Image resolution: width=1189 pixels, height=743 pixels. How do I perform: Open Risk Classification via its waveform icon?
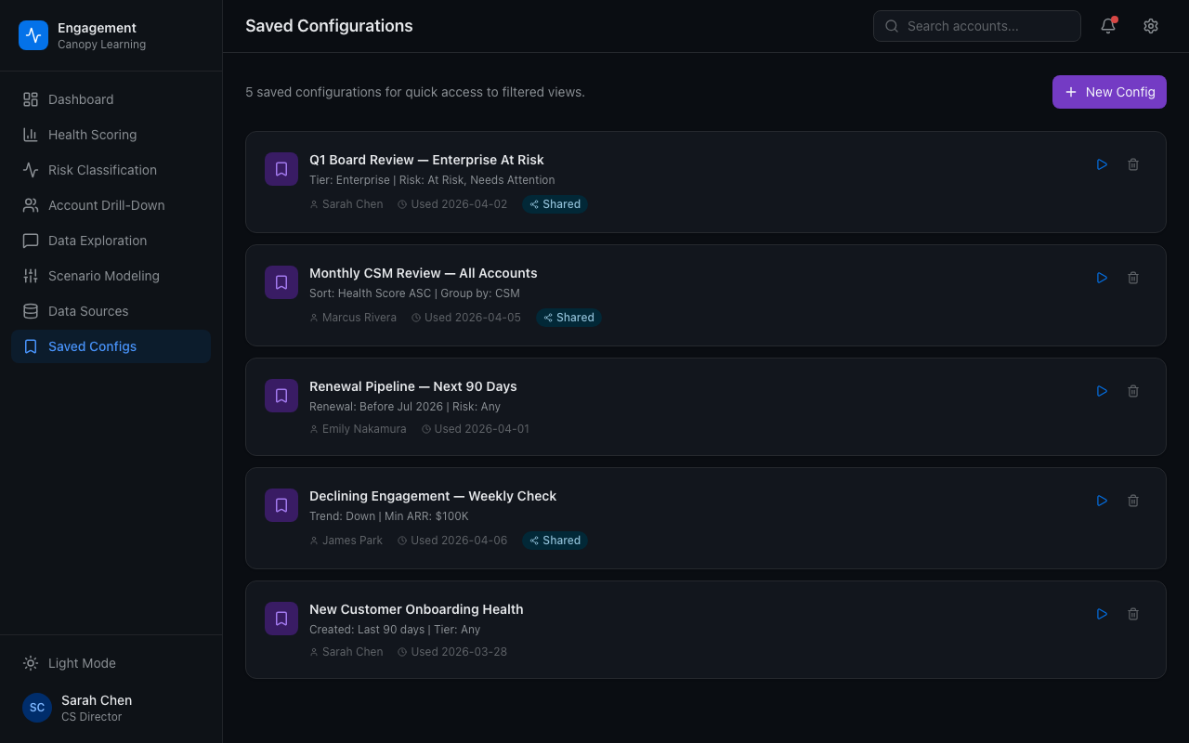click(x=30, y=170)
